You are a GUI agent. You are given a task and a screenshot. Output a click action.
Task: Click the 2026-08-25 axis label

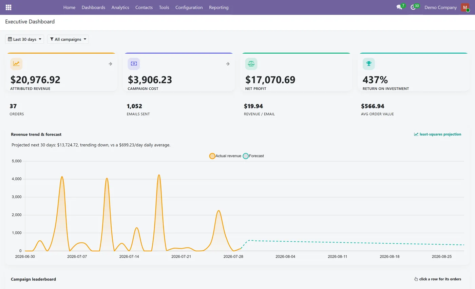pyautogui.click(x=441, y=257)
